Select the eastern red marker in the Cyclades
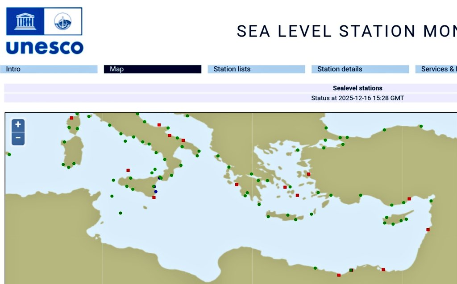 [297, 195]
